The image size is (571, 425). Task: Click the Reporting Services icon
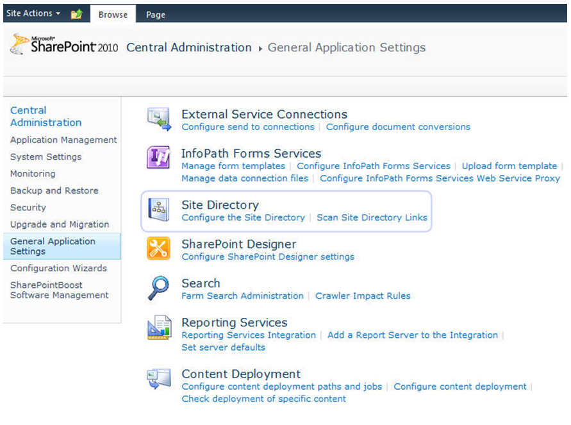[159, 327]
